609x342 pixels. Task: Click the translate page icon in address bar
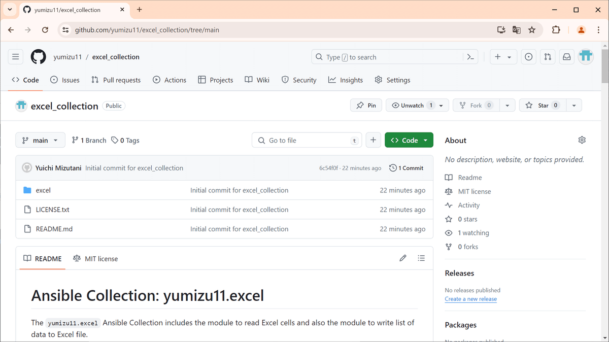point(517,30)
